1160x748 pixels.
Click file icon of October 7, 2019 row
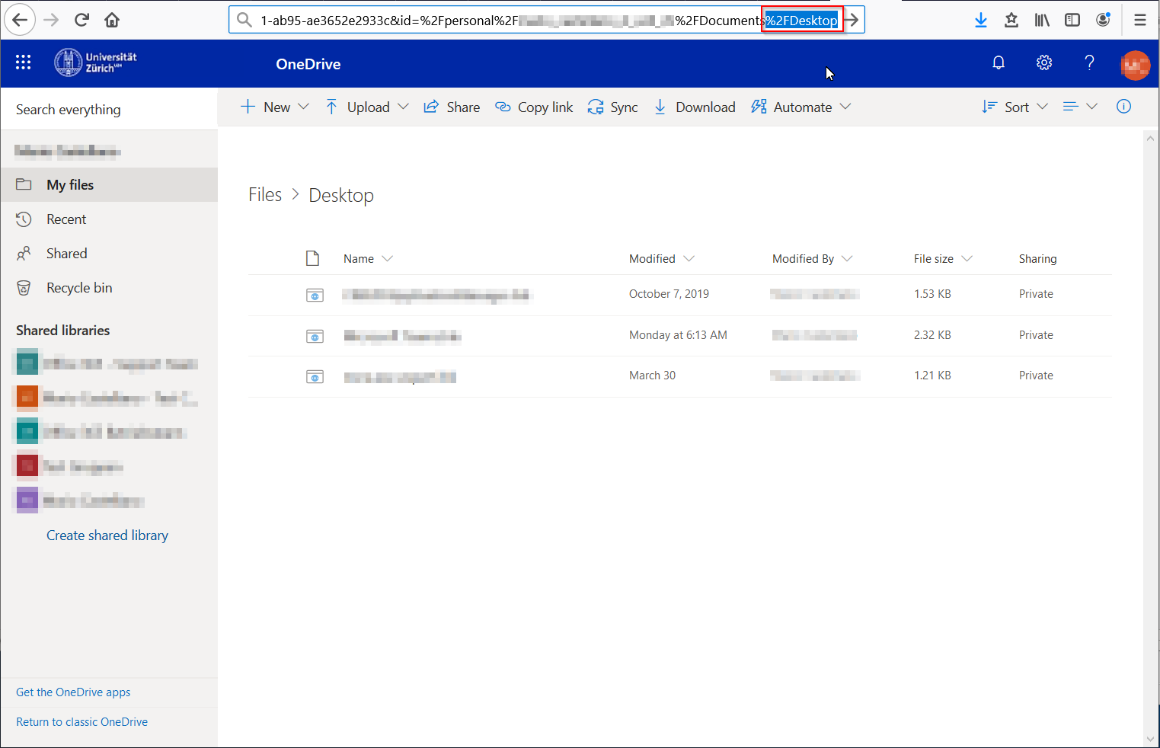pyautogui.click(x=315, y=295)
